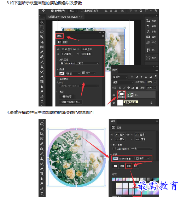The width and height of the screenshot is (181, 197).
Task: Select the Gradient tool in the step 4 toolbar
Action: tap(42, 174)
